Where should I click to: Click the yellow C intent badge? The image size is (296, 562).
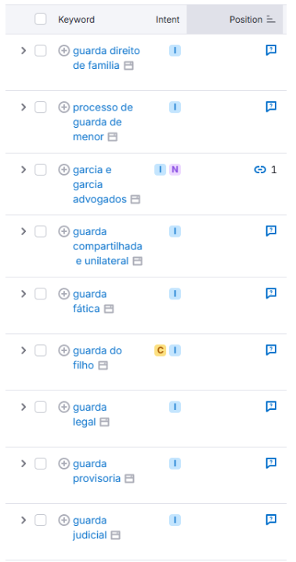pos(160,350)
